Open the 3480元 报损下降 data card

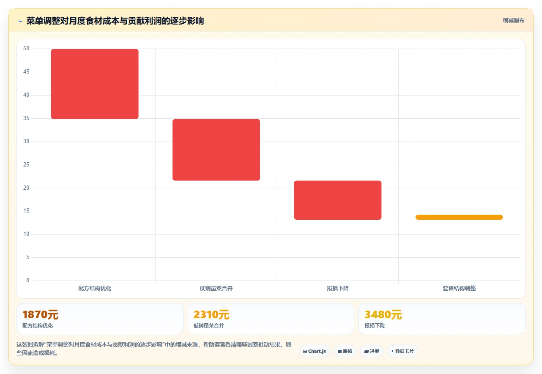pyautogui.click(x=442, y=319)
